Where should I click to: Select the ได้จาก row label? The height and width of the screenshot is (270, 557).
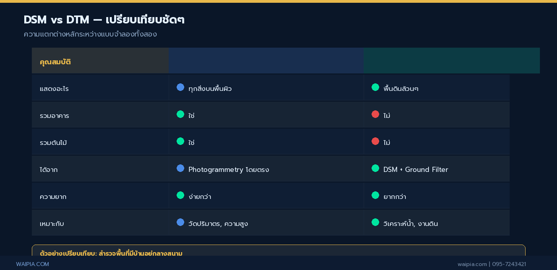49,170
